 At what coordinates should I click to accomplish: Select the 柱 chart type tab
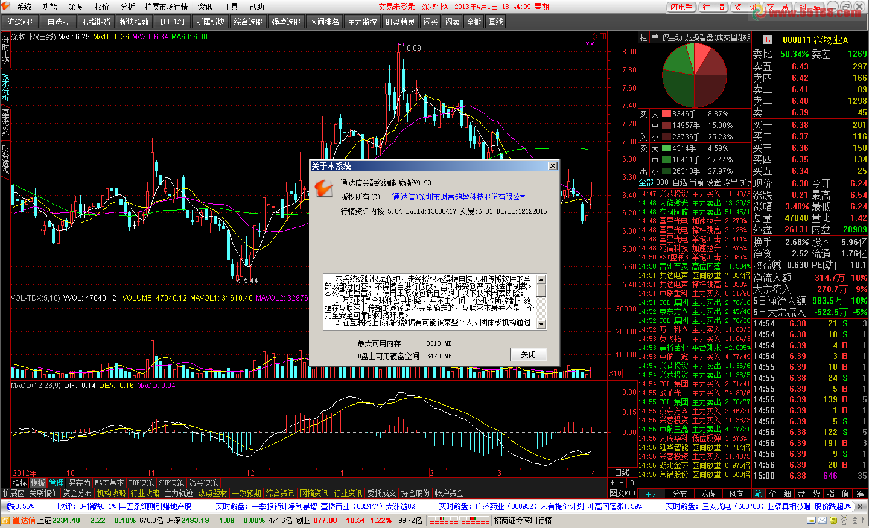click(x=643, y=37)
